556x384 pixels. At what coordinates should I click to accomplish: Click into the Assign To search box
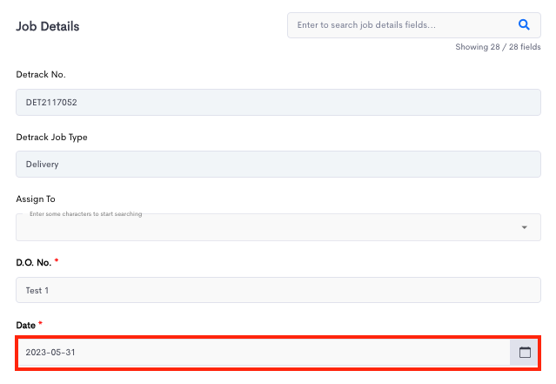click(x=278, y=227)
